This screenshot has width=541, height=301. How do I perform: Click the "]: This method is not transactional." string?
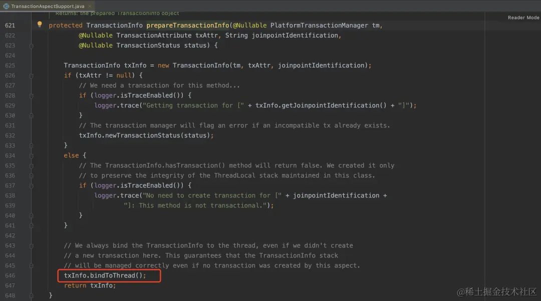coord(195,205)
